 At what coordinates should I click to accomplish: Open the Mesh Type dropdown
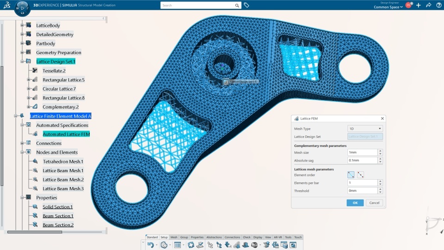[x=365, y=129]
